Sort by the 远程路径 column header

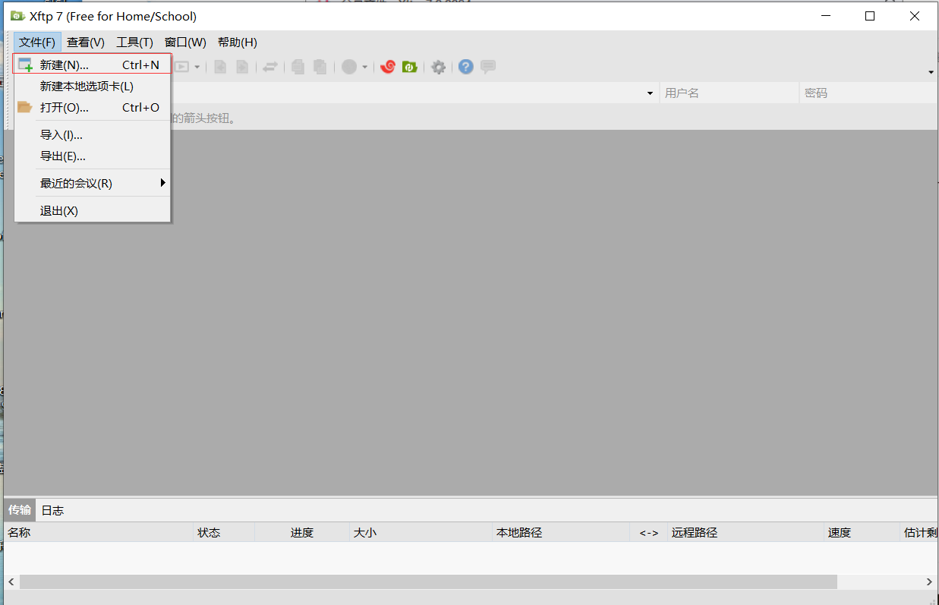click(x=745, y=533)
